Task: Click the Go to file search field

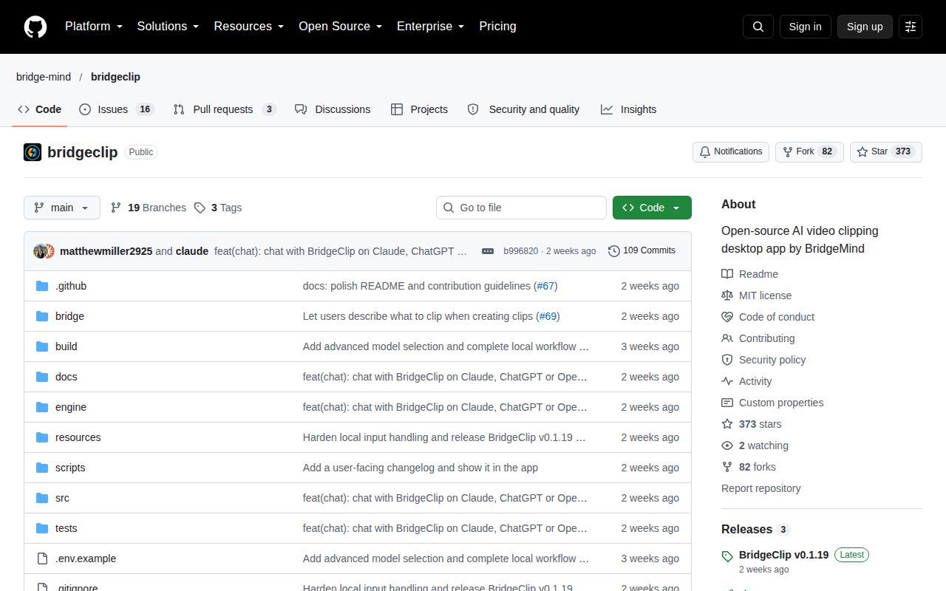Action: 521,208
